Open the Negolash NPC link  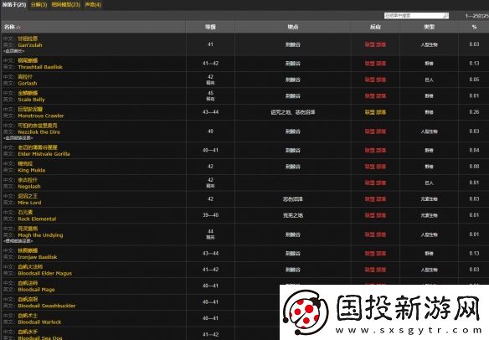(x=29, y=186)
